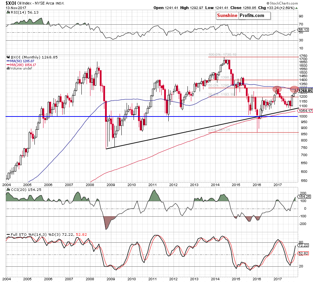Click the '$XOI (Monthly) 1268.85' legend text

(34, 57)
